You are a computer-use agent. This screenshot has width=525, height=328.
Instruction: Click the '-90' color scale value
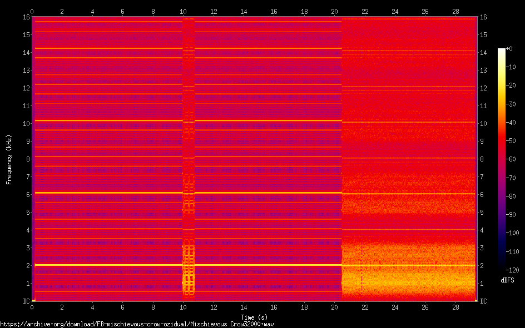tap(511, 215)
